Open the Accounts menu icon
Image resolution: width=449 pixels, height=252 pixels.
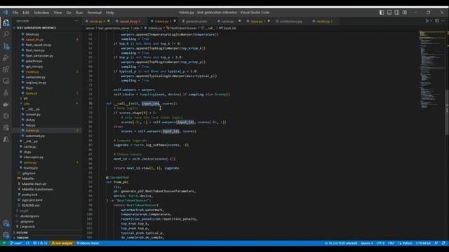coord(6,223)
